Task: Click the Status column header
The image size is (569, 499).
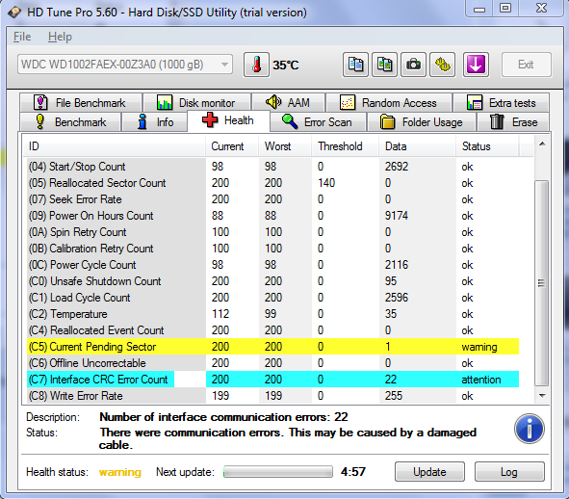Action: pos(487,146)
